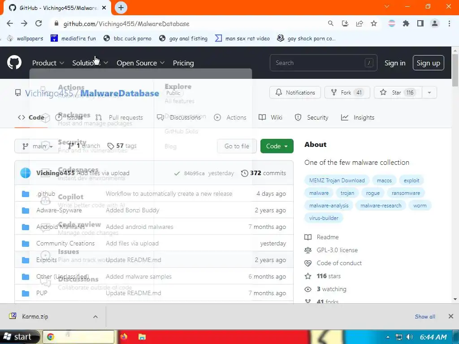The image size is (459, 344).
Task: Click the commits history clock icon
Action: (x=244, y=173)
